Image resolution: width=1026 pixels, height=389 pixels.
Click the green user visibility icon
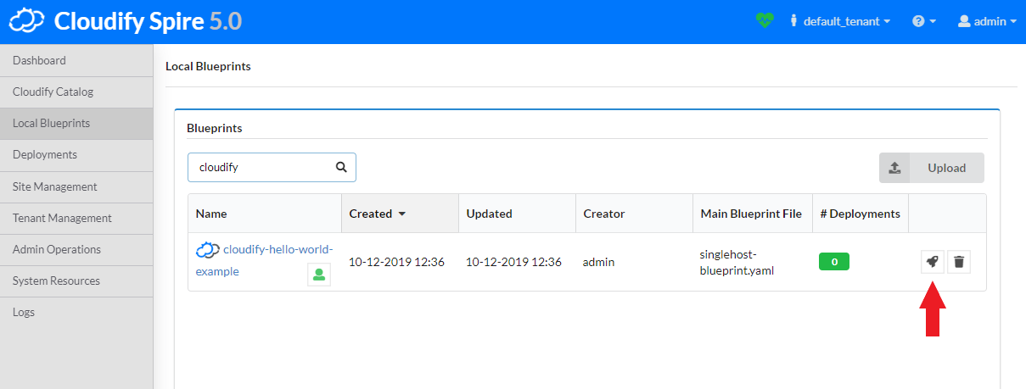[x=319, y=275]
